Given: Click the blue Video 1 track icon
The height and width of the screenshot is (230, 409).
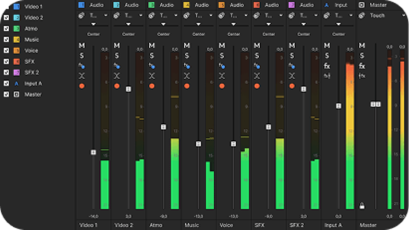Looking at the screenshot, I should click(16, 6).
